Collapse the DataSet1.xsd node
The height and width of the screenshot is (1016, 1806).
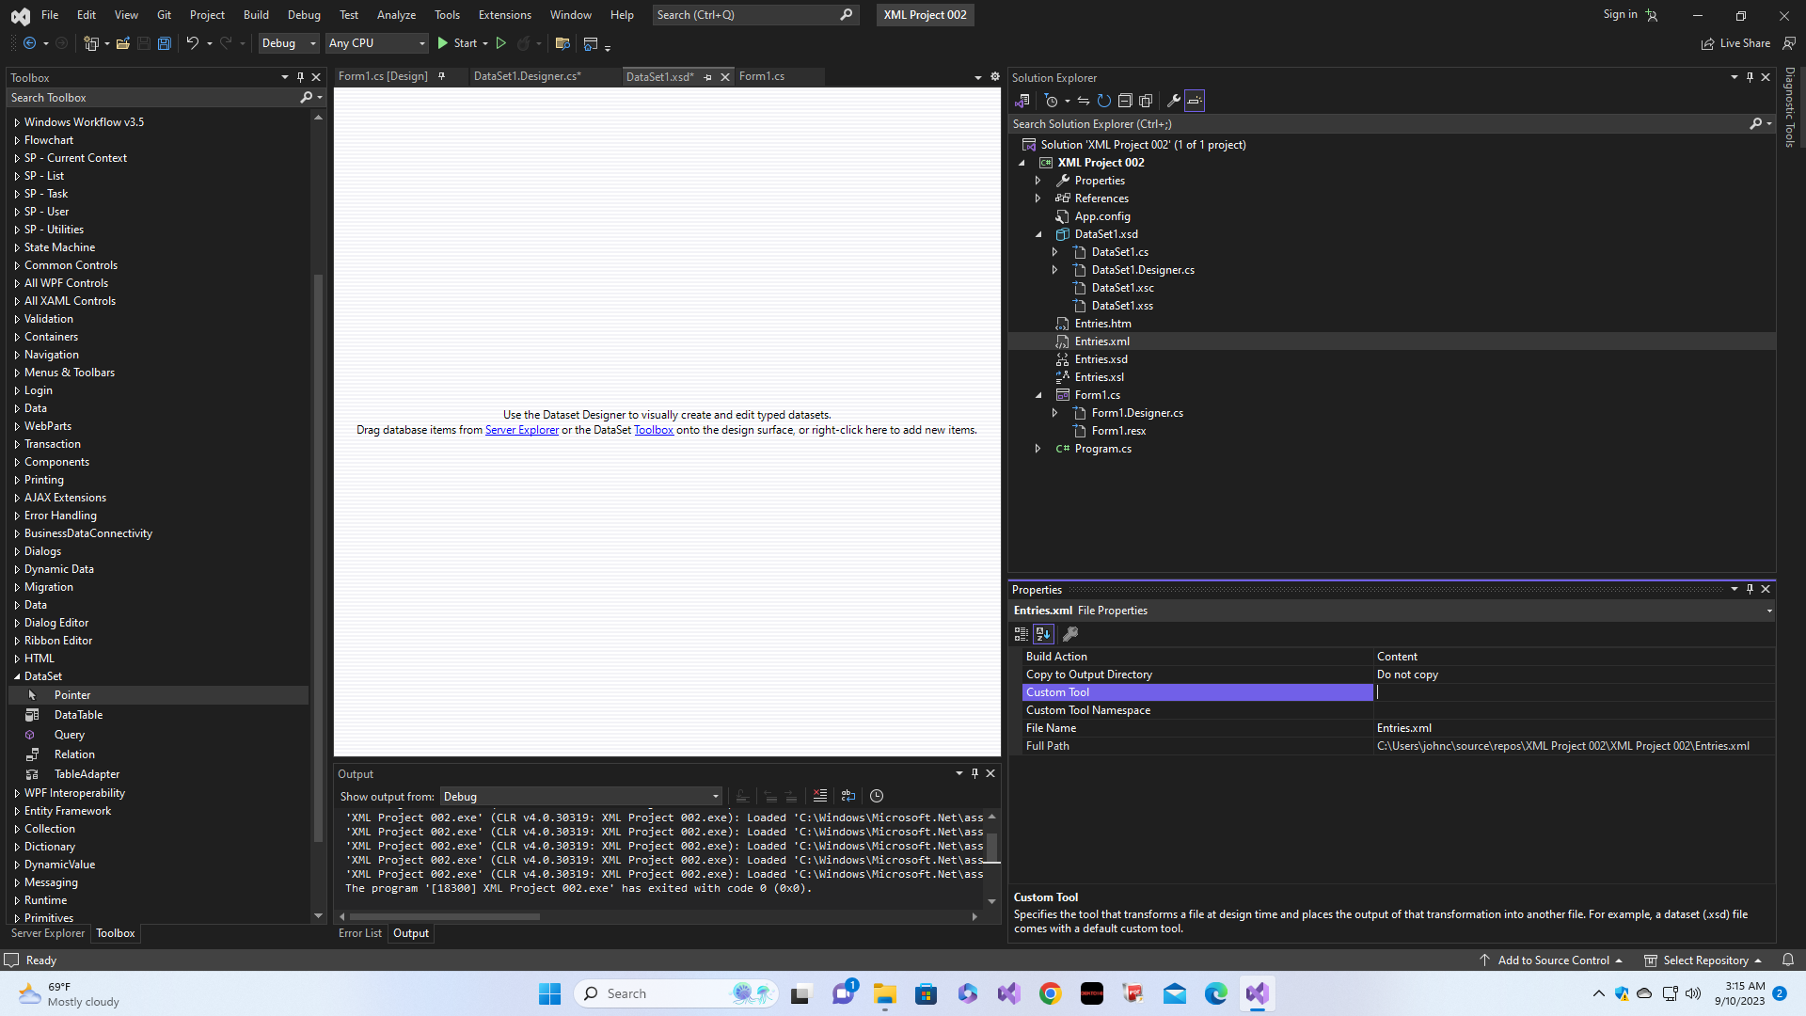1038,234
